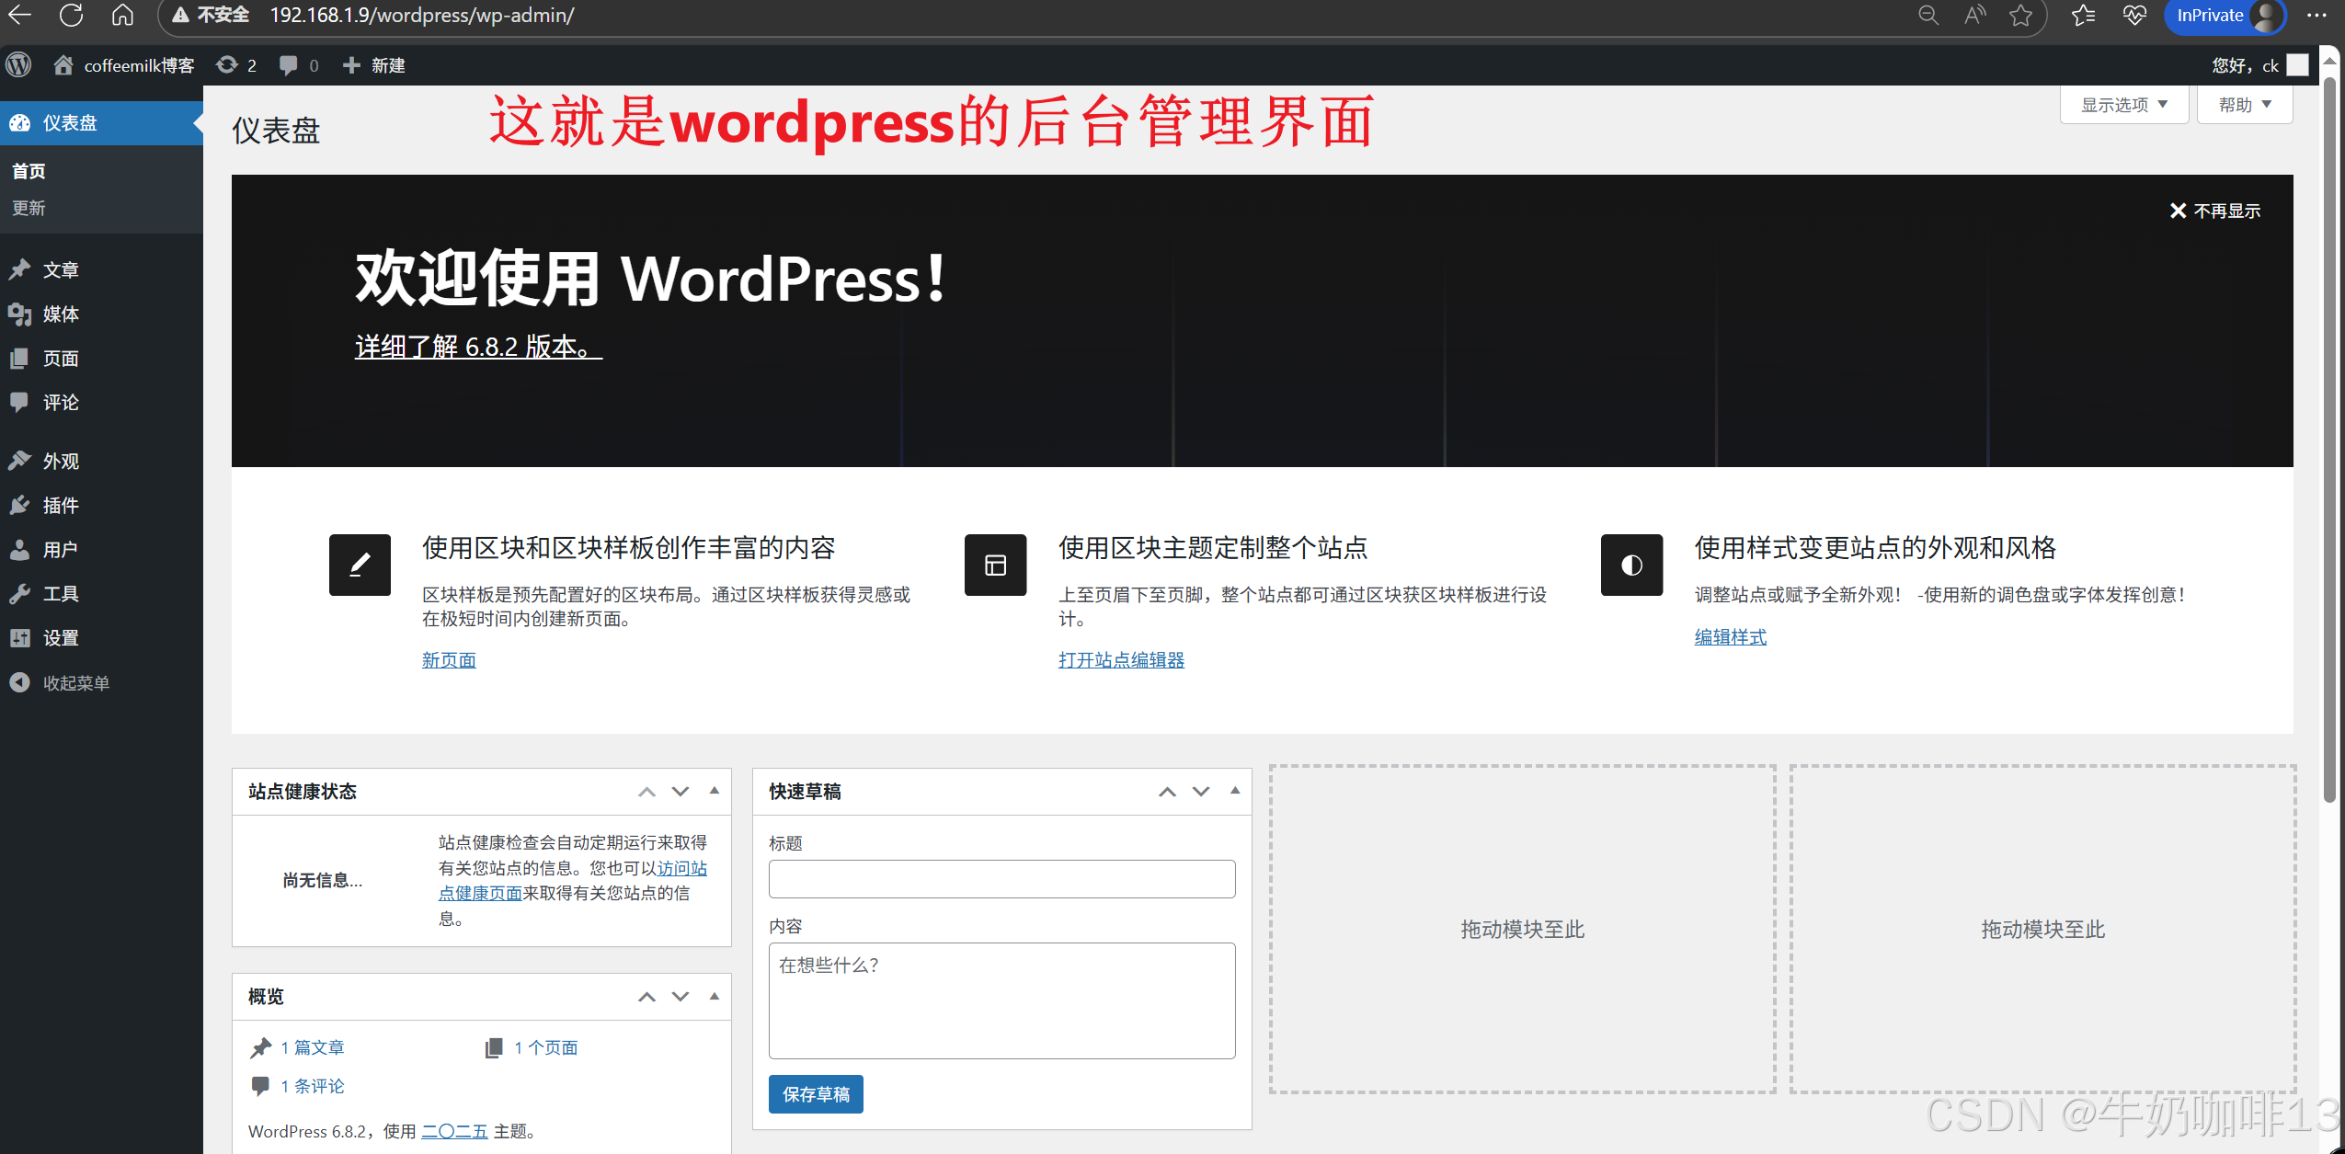Open 1 条评论 link

(312, 1086)
